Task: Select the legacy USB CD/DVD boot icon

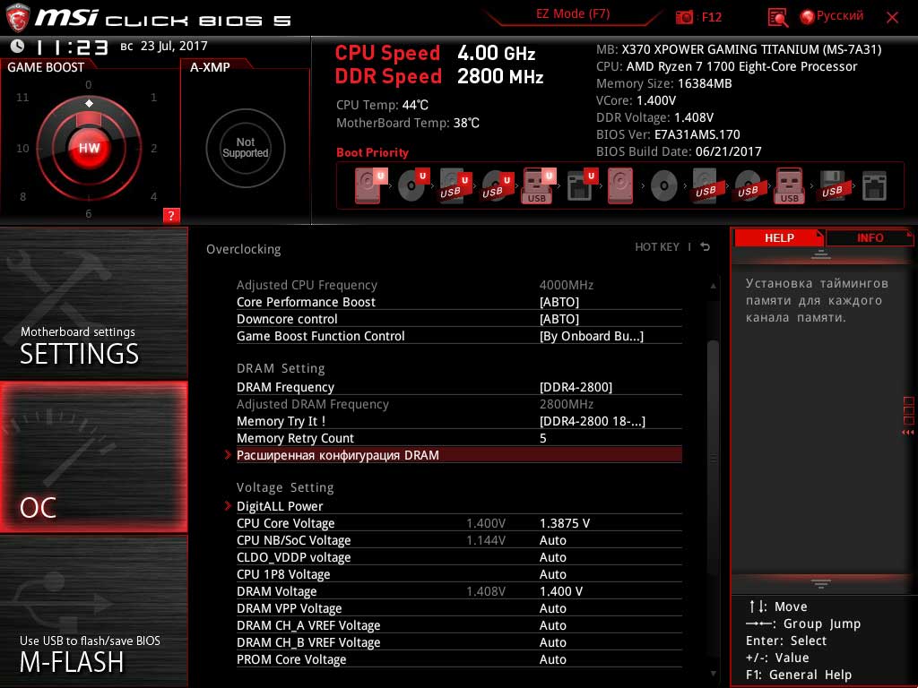Action: [749, 185]
